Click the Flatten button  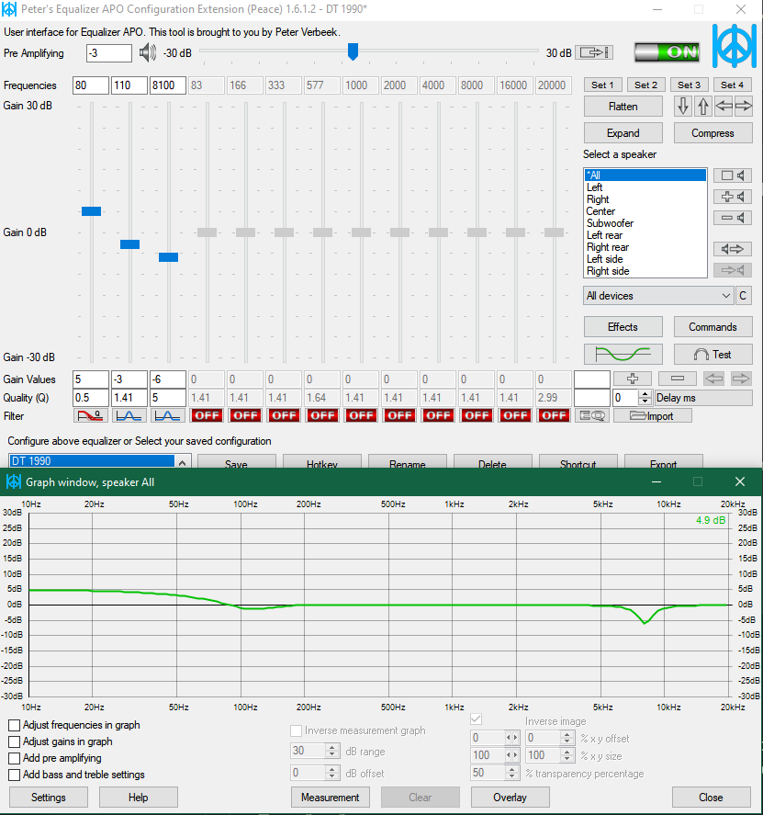coord(623,107)
